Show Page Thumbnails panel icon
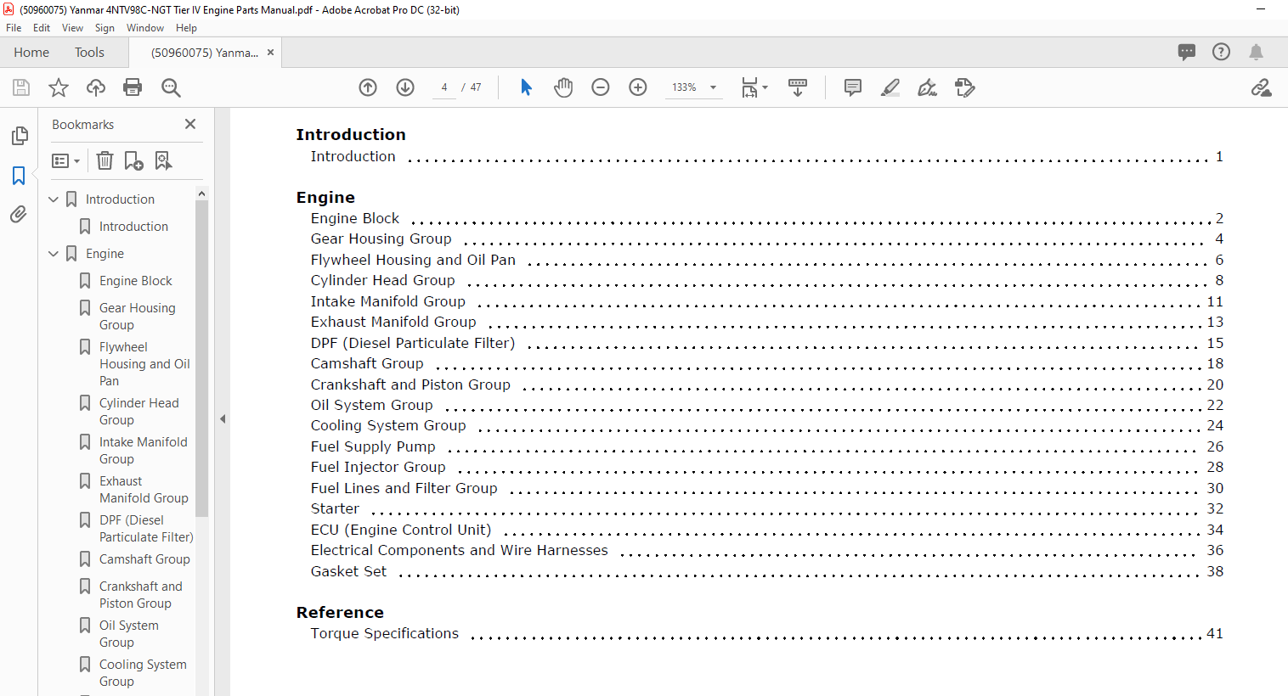 point(19,136)
